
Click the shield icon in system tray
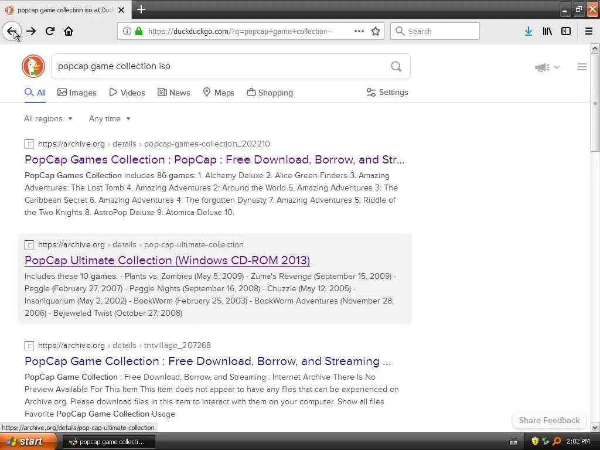point(535,441)
